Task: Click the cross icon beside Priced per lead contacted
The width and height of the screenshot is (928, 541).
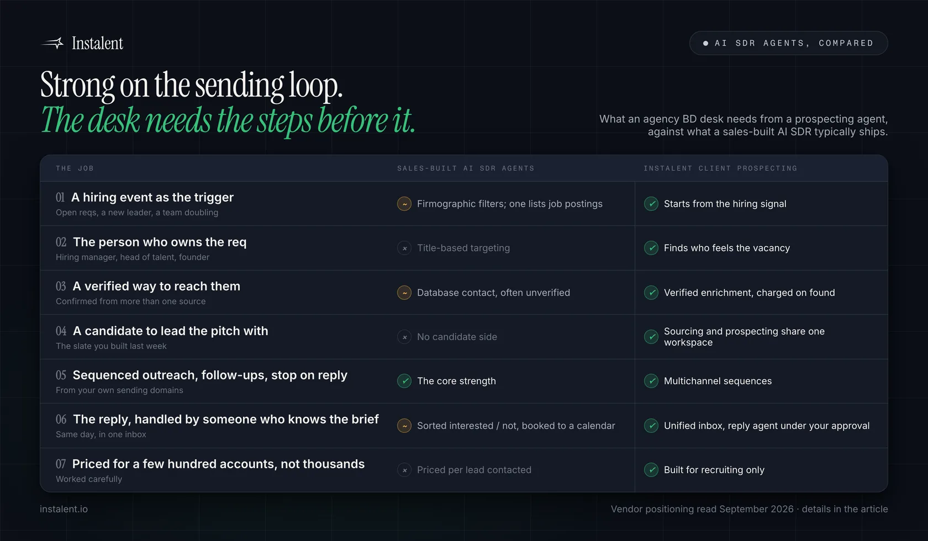Action: tap(404, 470)
